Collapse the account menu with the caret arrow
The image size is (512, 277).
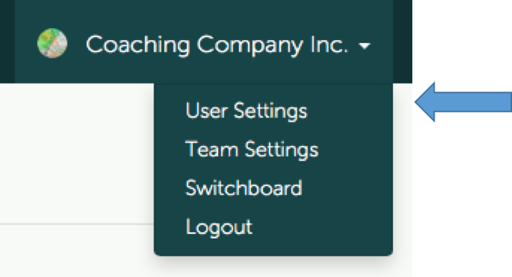click(364, 46)
